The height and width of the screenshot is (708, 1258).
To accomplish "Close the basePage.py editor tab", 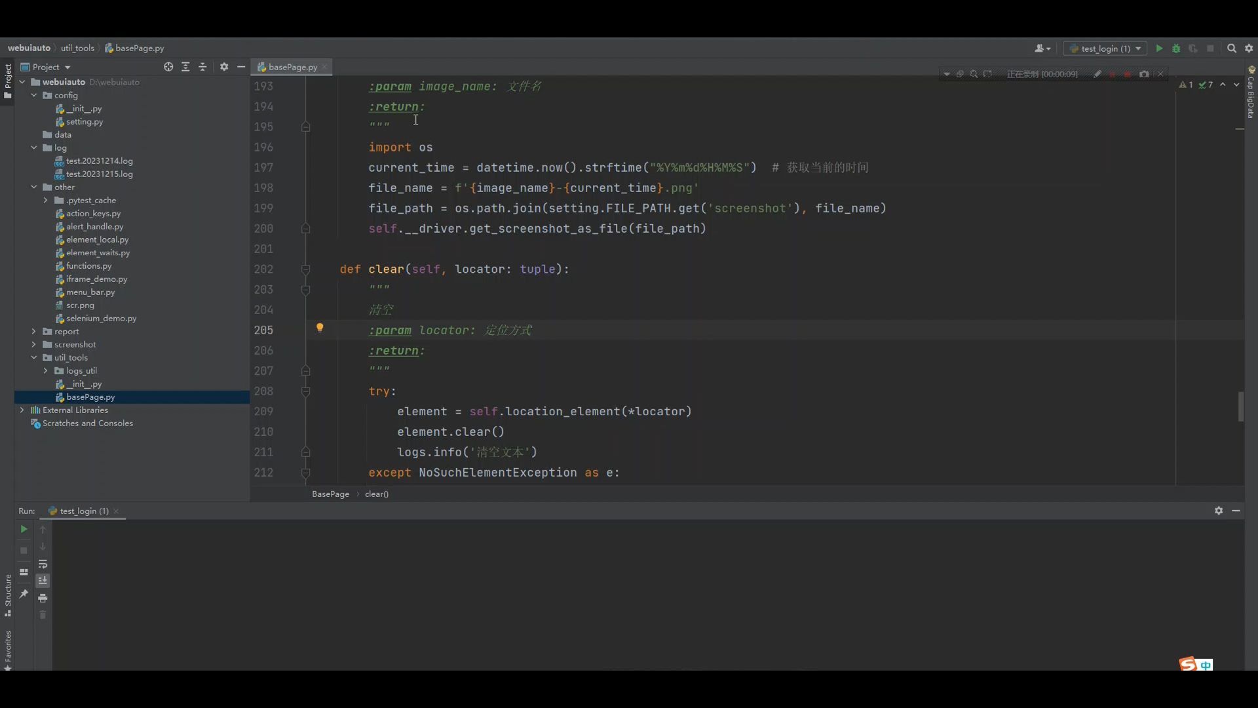I will pyautogui.click(x=324, y=67).
